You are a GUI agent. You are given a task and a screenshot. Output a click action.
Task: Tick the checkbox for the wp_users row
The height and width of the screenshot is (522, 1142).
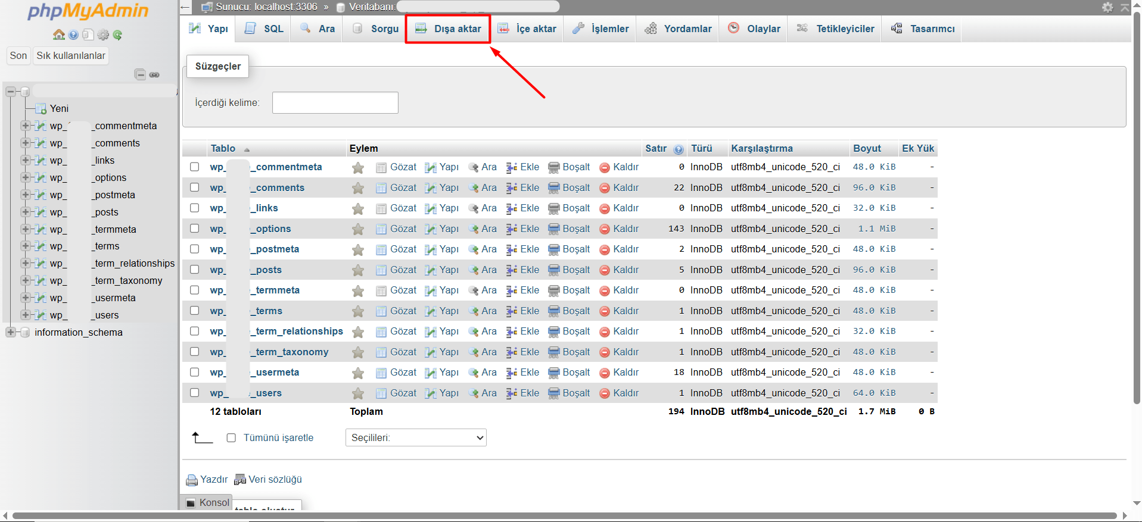point(194,393)
